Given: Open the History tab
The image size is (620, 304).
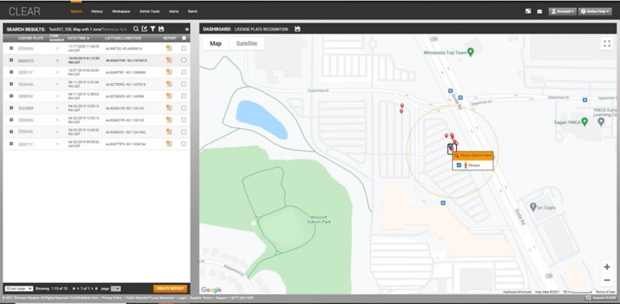Looking at the screenshot, I should coord(97,11).
